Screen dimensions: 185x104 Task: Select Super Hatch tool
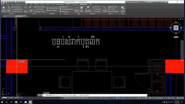[82, 9]
